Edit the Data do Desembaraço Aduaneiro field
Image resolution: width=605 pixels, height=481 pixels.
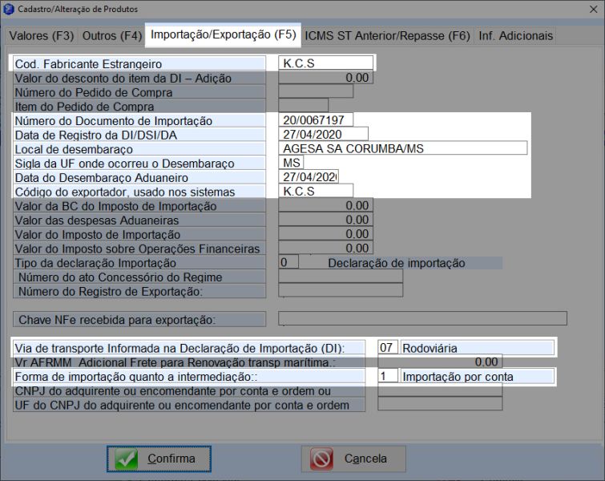(309, 177)
